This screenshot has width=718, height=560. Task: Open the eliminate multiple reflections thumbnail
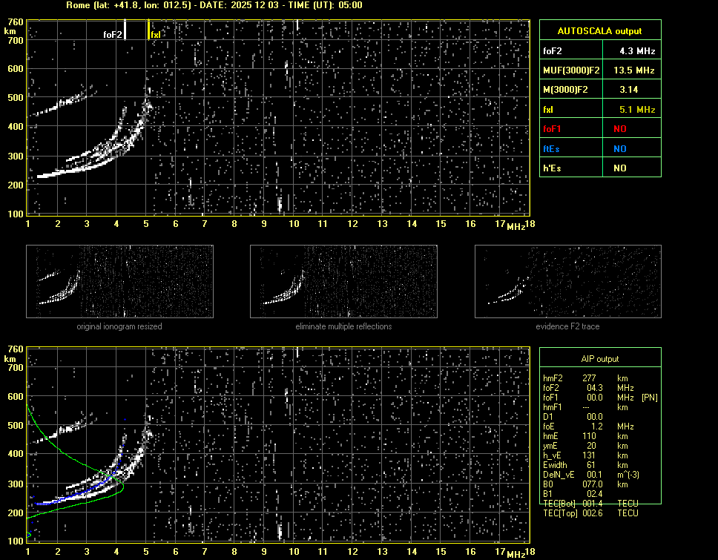343,280
